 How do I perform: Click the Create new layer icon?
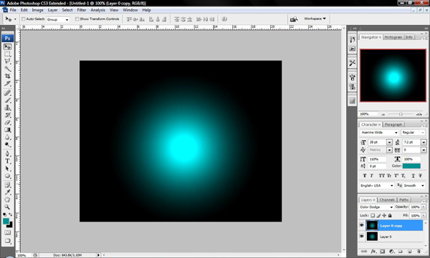[x=409, y=251]
